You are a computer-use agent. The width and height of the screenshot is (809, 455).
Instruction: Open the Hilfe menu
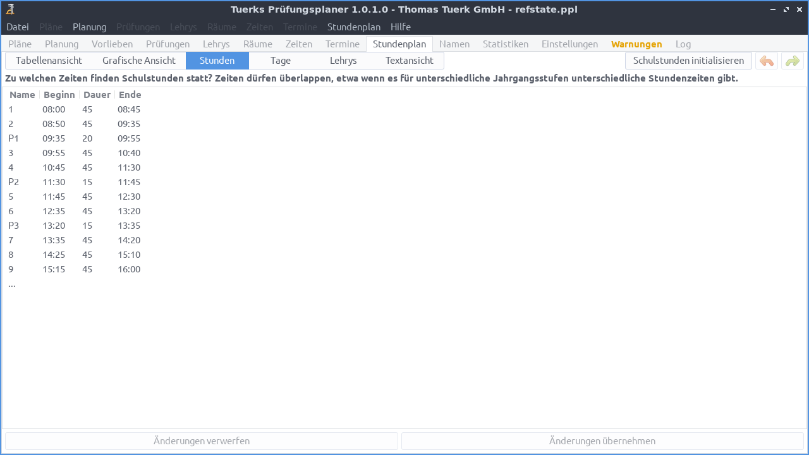point(401,27)
